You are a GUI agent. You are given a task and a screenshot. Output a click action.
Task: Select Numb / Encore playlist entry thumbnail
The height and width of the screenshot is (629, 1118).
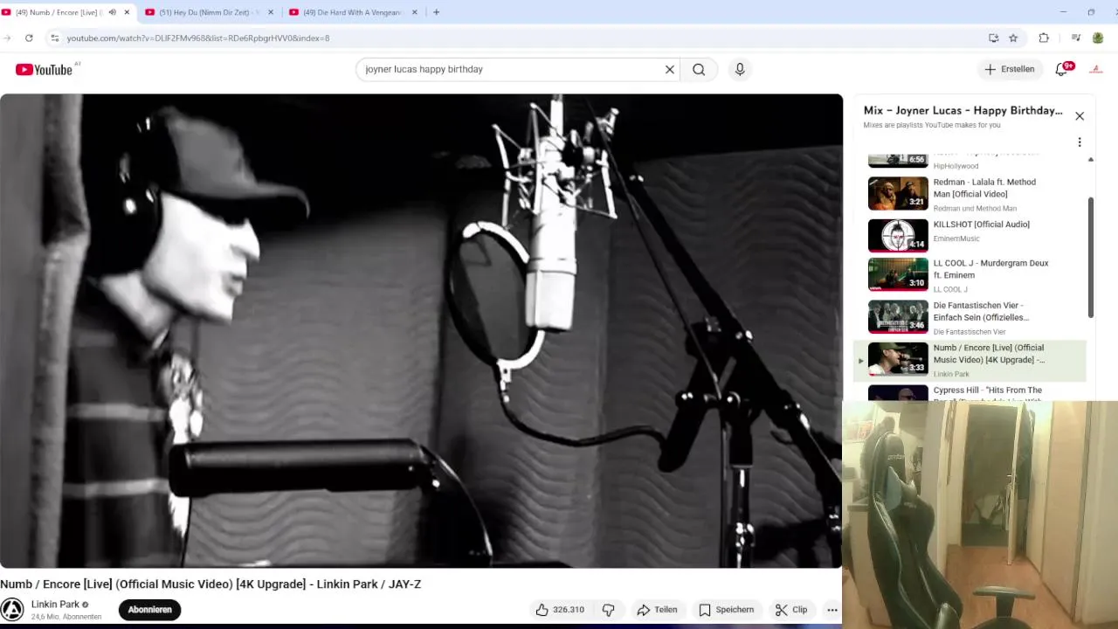pyautogui.click(x=898, y=358)
